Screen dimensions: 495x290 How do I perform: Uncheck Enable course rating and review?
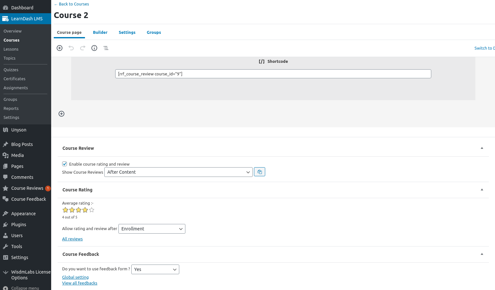pos(65,164)
